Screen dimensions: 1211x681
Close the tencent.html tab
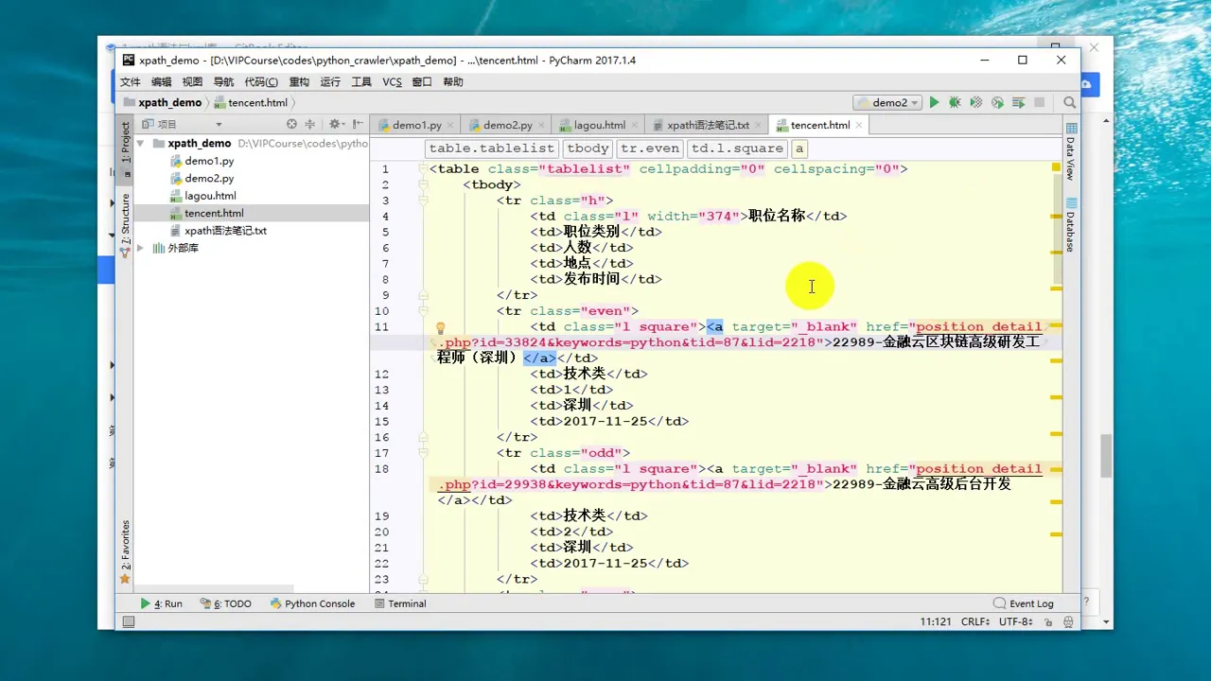(x=858, y=125)
